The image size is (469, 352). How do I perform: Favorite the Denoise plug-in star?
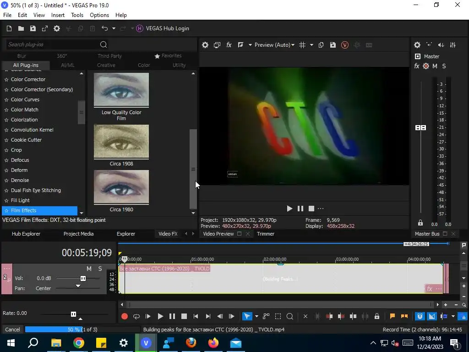6,181
